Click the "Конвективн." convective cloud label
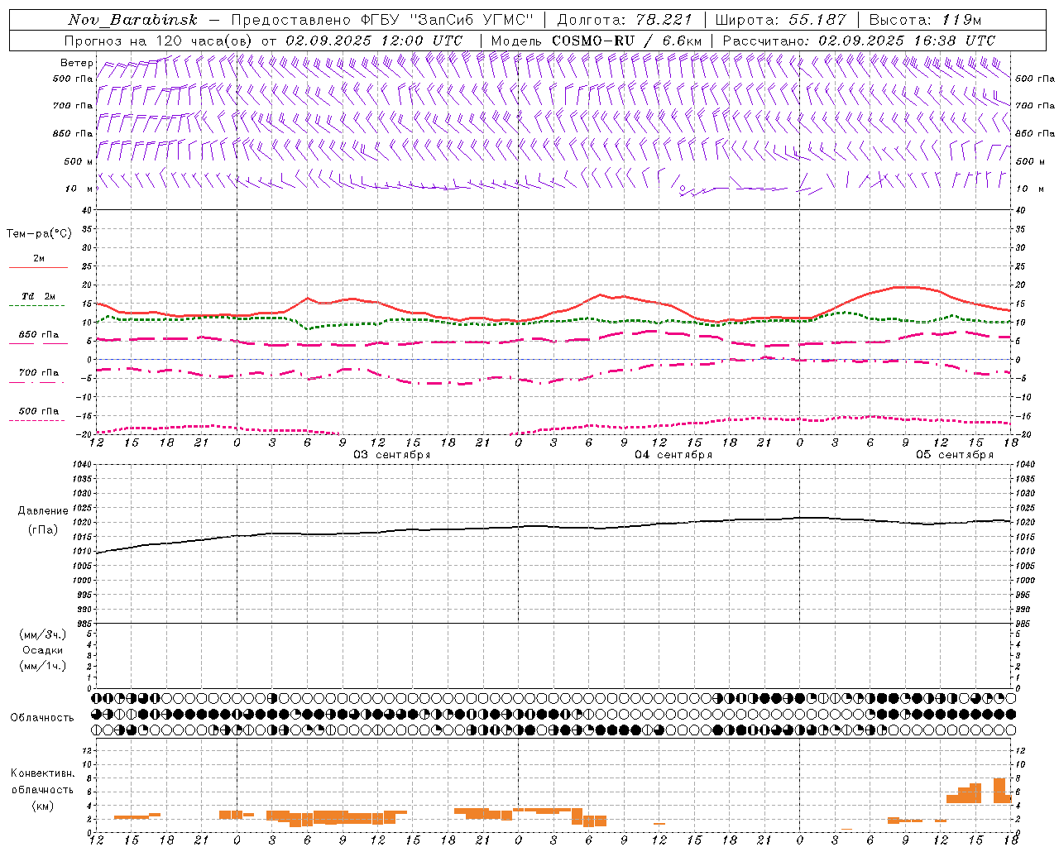This screenshot has height=847, width=1059. pyautogui.click(x=43, y=773)
